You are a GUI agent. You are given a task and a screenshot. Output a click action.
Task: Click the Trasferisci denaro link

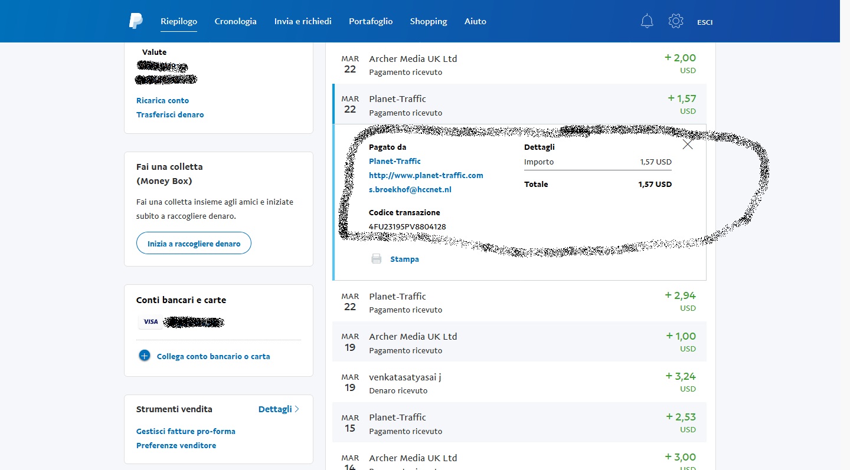click(170, 115)
